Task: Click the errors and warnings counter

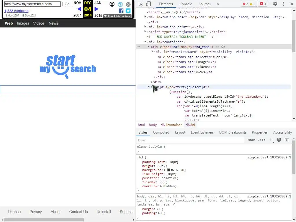Action: (249, 4)
